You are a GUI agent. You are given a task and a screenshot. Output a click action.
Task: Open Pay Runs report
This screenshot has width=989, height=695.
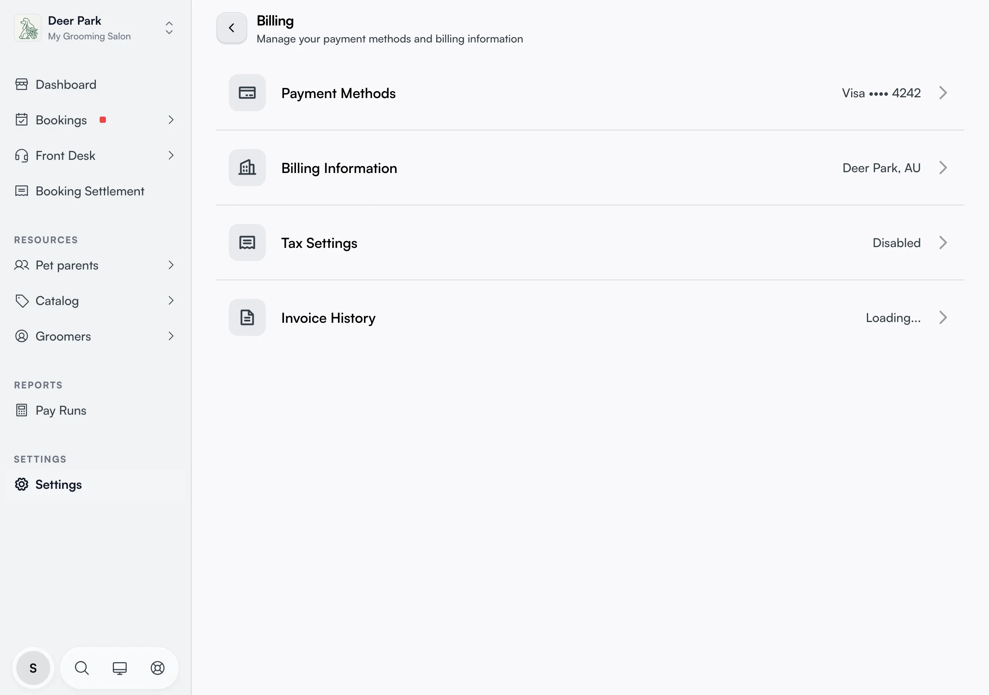pos(95,410)
